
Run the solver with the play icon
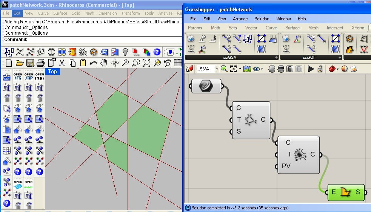click(x=311, y=69)
